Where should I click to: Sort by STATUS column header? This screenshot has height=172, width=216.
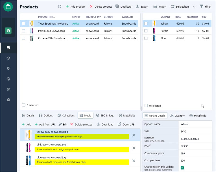(76, 17)
